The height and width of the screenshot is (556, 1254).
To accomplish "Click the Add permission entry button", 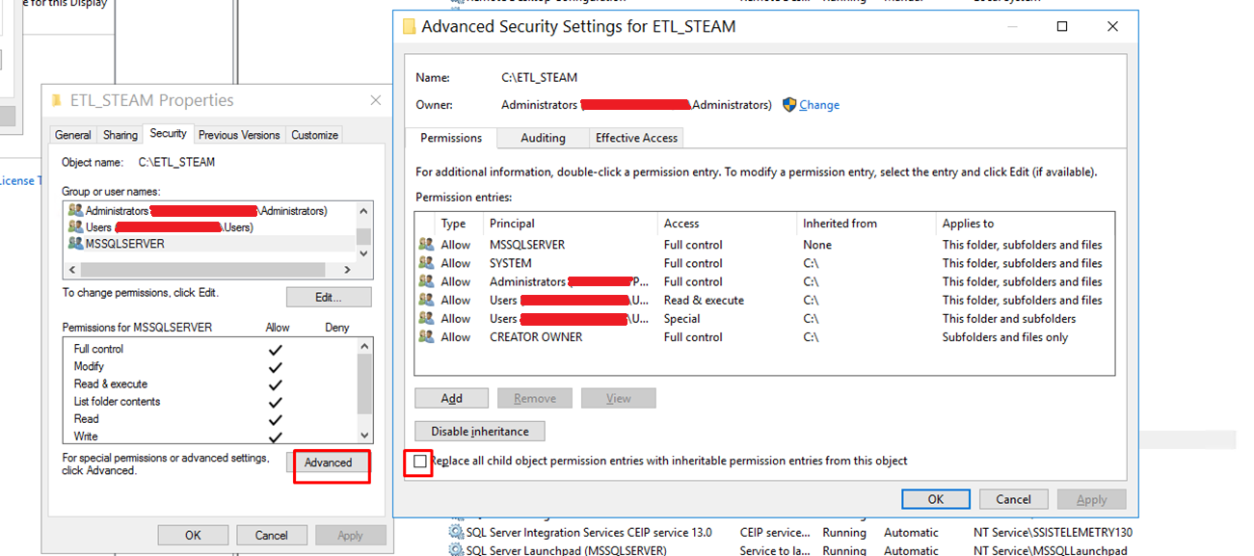I will tap(452, 398).
